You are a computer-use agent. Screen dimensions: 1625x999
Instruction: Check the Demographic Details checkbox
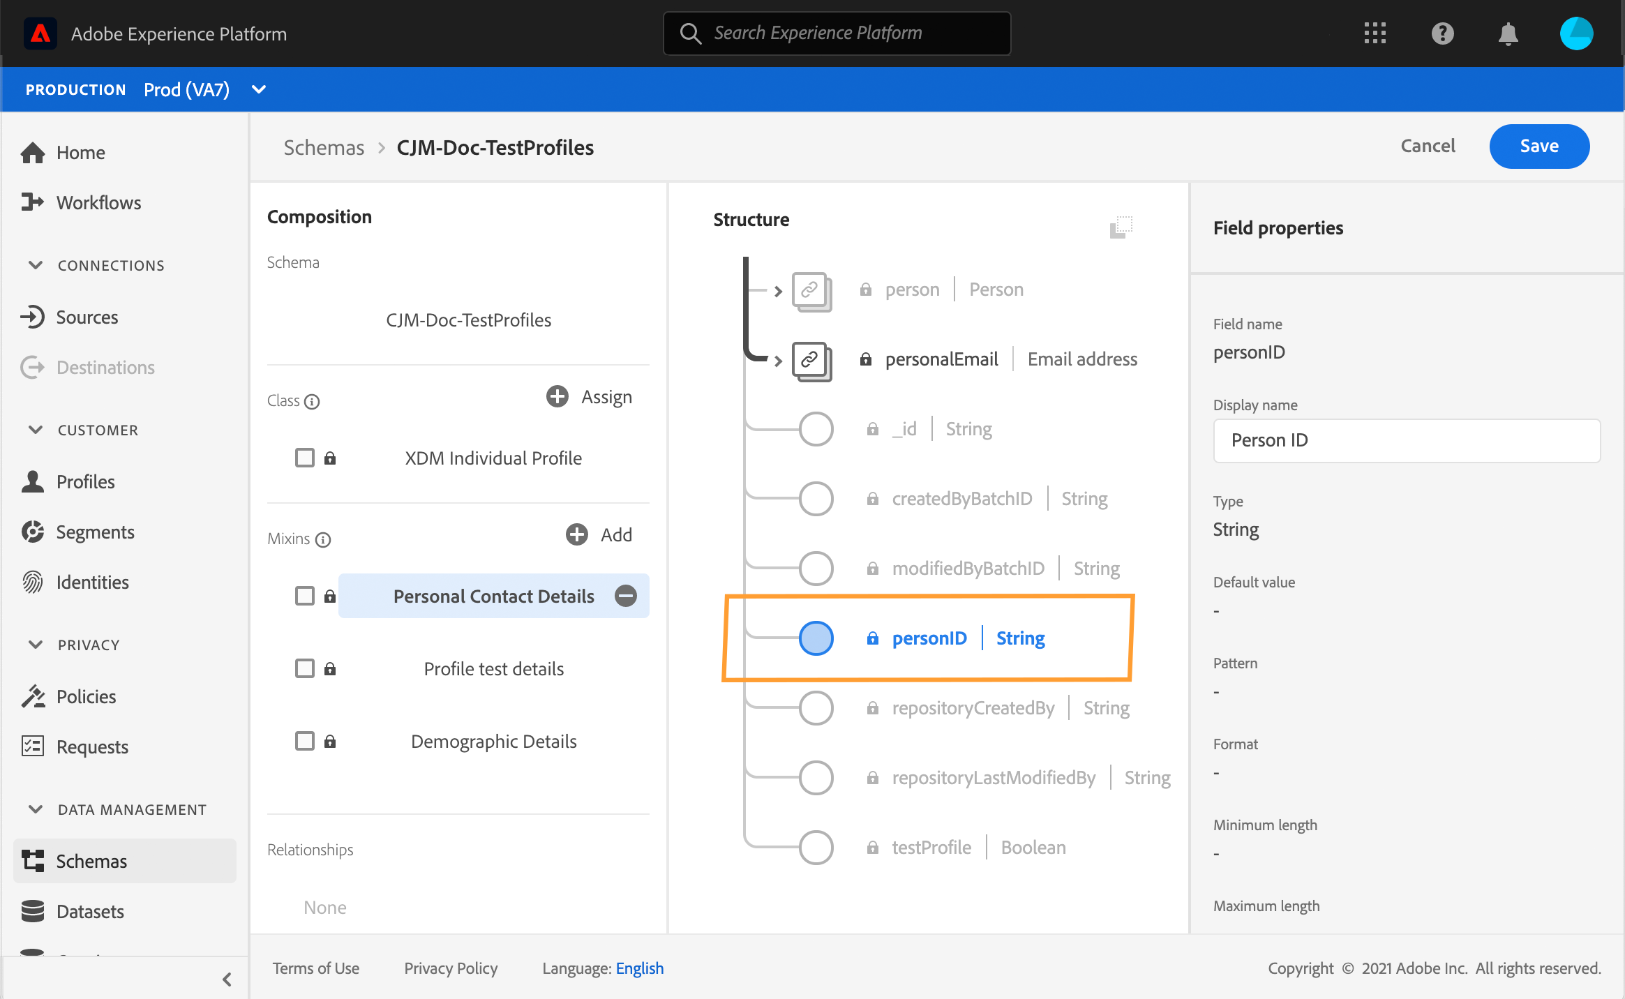coord(305,741)
